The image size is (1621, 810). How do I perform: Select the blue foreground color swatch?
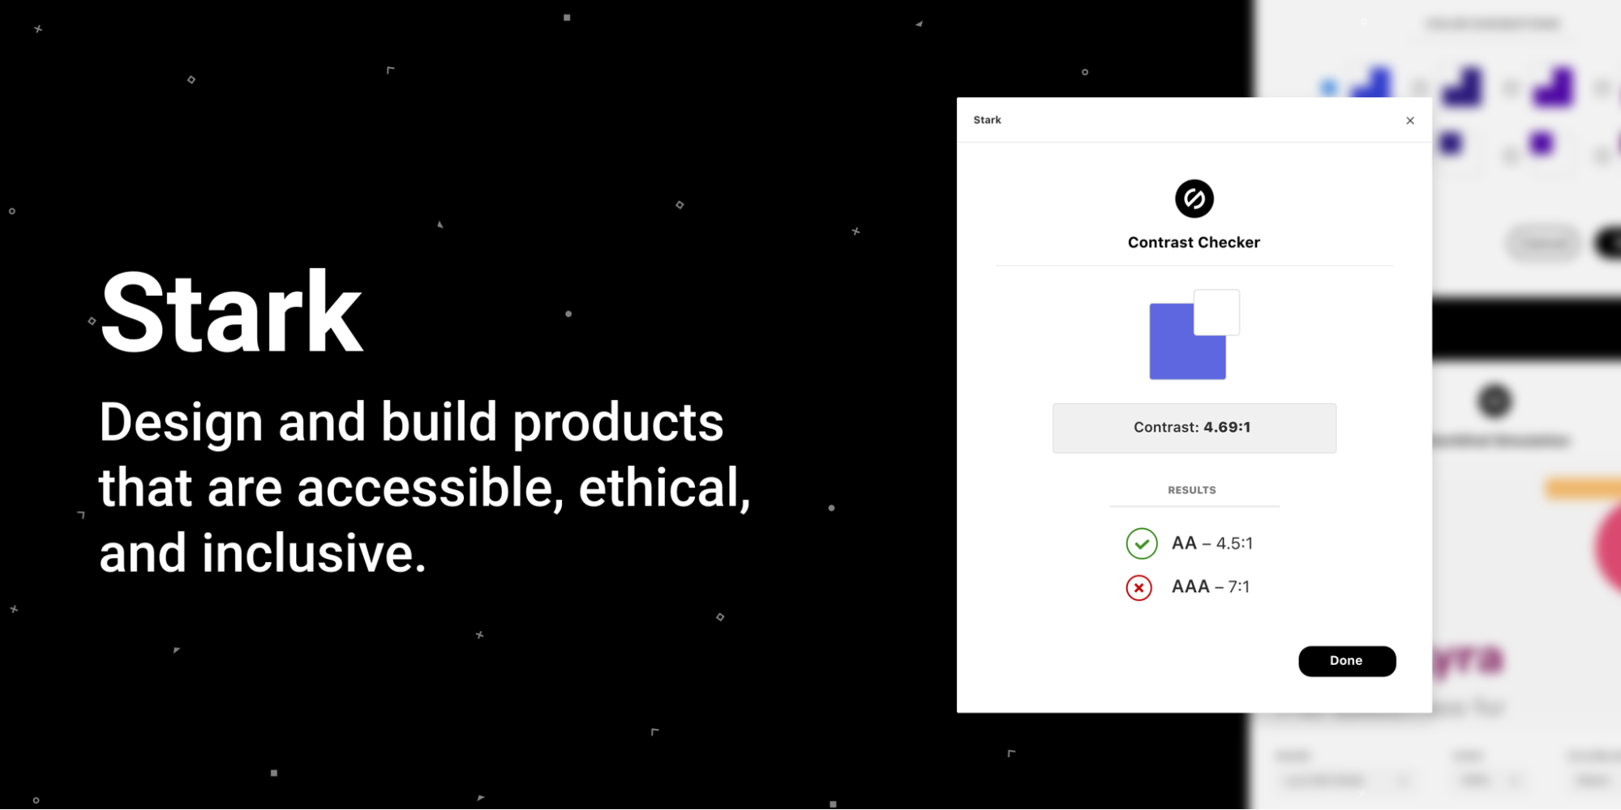pos(1186,341)
